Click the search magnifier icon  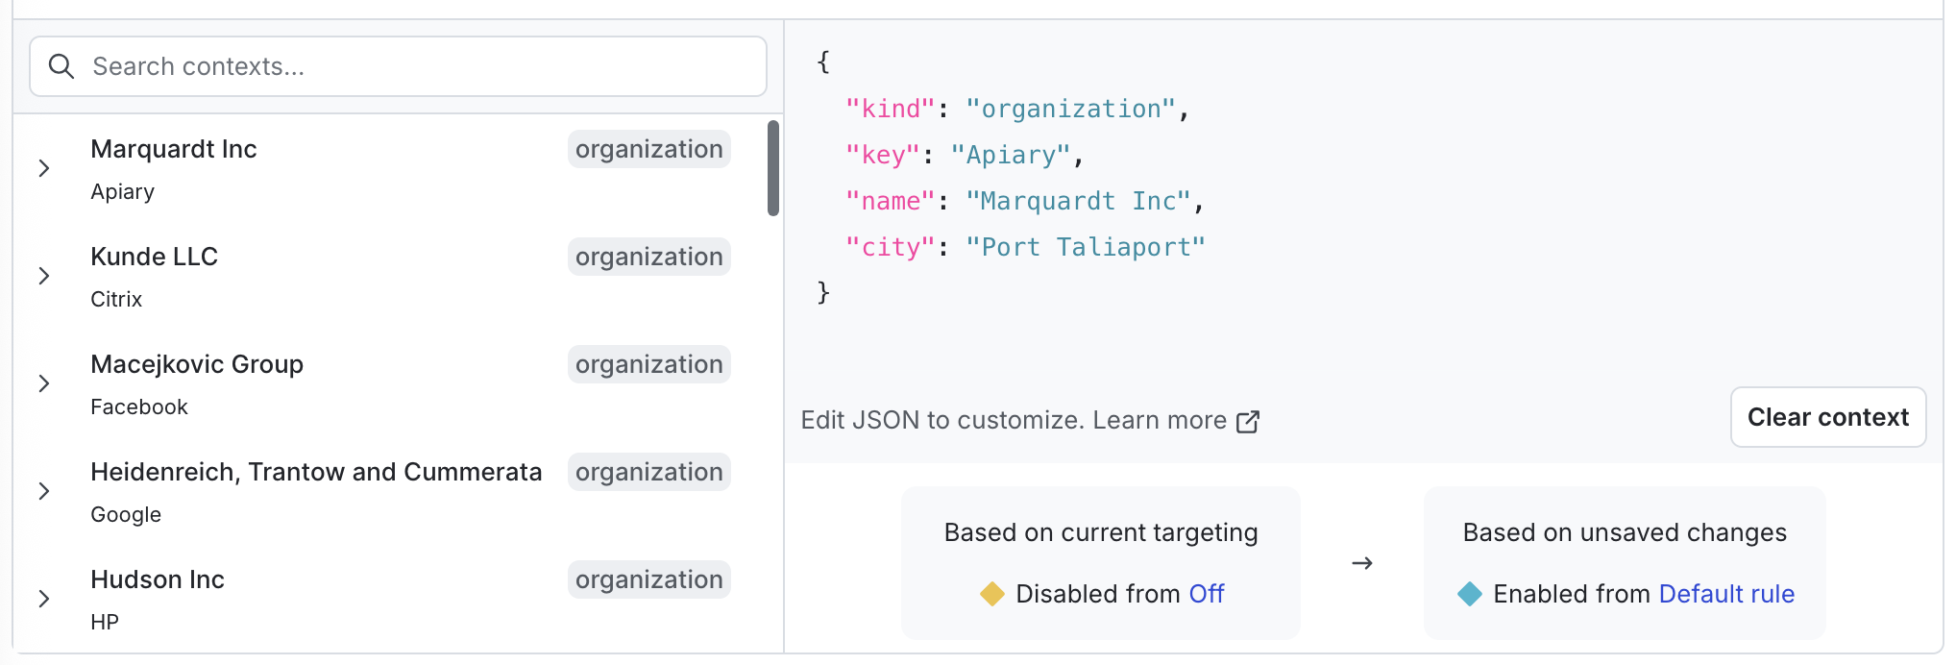point(61,66)
